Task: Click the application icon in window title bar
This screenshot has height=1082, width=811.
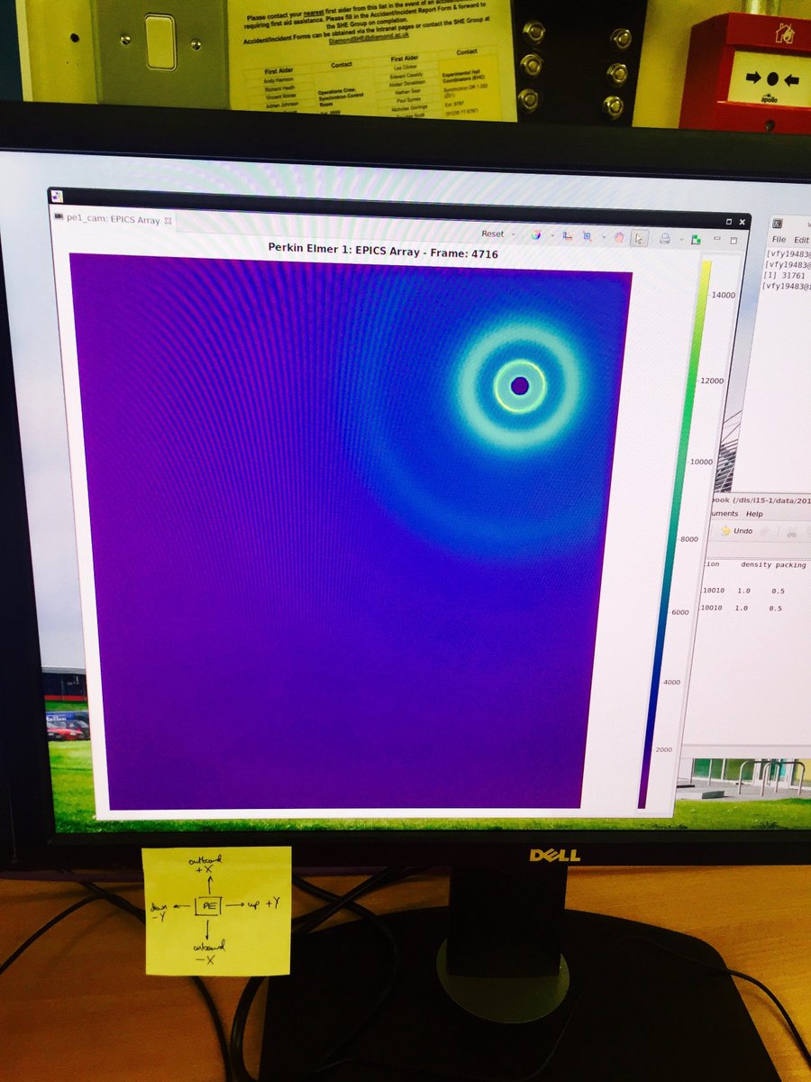Action: [56, 197]
